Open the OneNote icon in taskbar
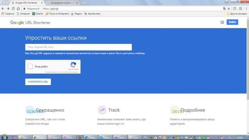This screenshot has width=249, height=140. (x=14, y=138)
